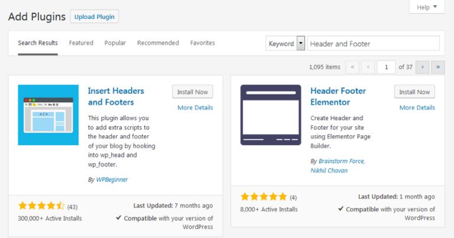Screen dimensions: 454x238
Task: Click the Add Plugins page heading
Action: 37,17
